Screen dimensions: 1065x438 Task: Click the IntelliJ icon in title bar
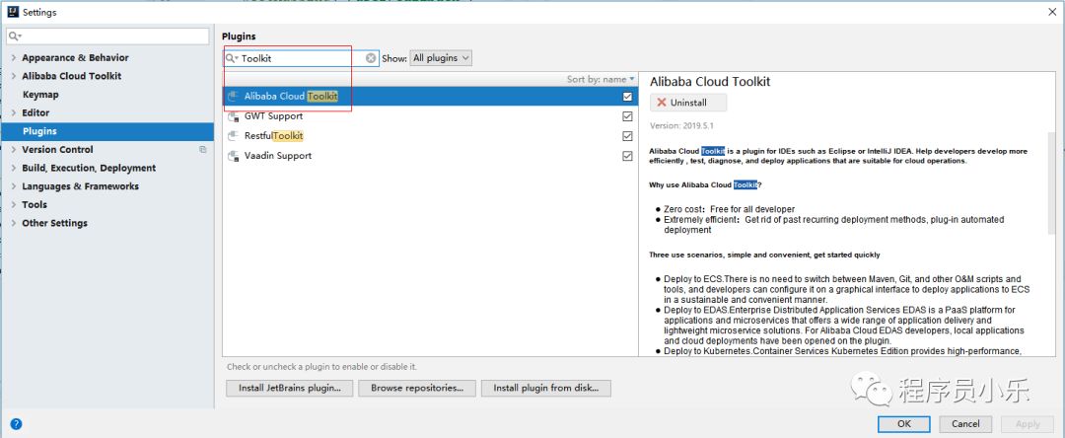click(x=12, y=12)
